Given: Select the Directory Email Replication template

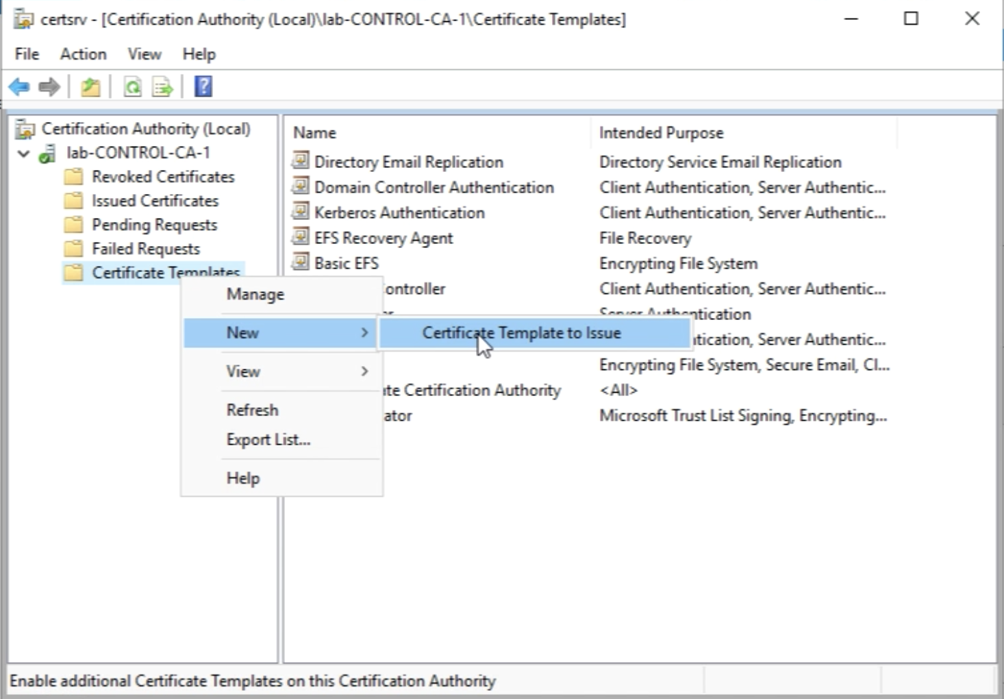Looking at the screenshot, I should (x=408, y=162).
